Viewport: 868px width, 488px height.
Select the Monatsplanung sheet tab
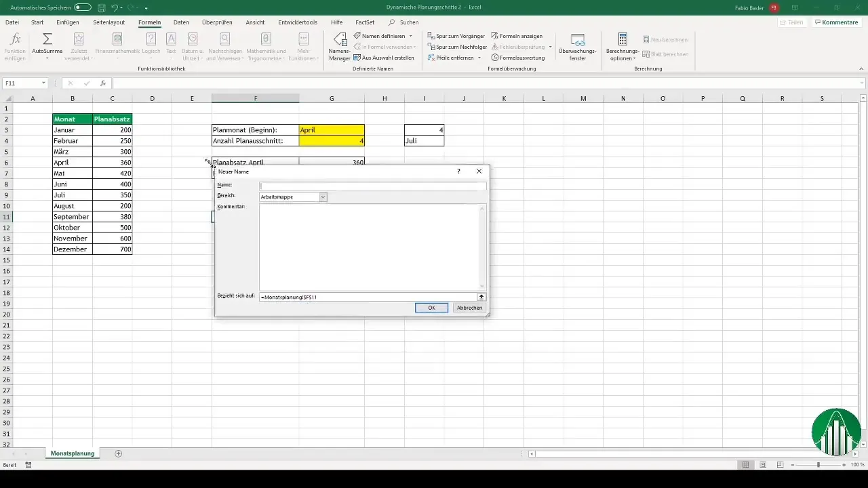click(73, 453)
